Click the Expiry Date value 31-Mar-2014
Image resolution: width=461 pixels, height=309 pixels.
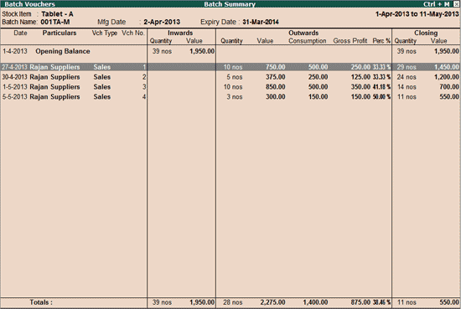pos(261,22)
